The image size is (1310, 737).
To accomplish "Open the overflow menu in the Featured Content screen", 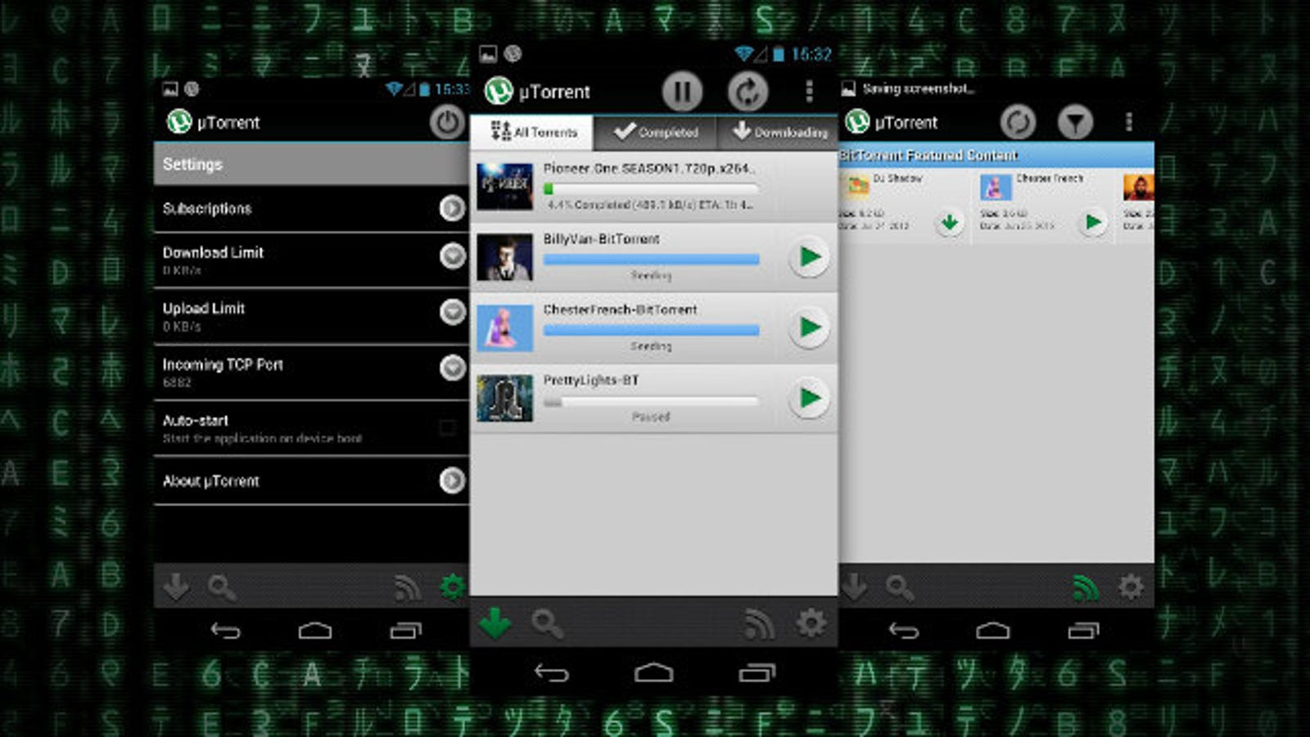I will (1129, 123).
